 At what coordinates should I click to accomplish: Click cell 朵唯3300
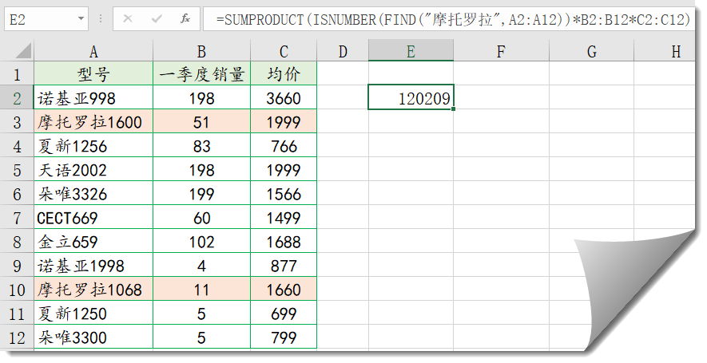point(93,337)
